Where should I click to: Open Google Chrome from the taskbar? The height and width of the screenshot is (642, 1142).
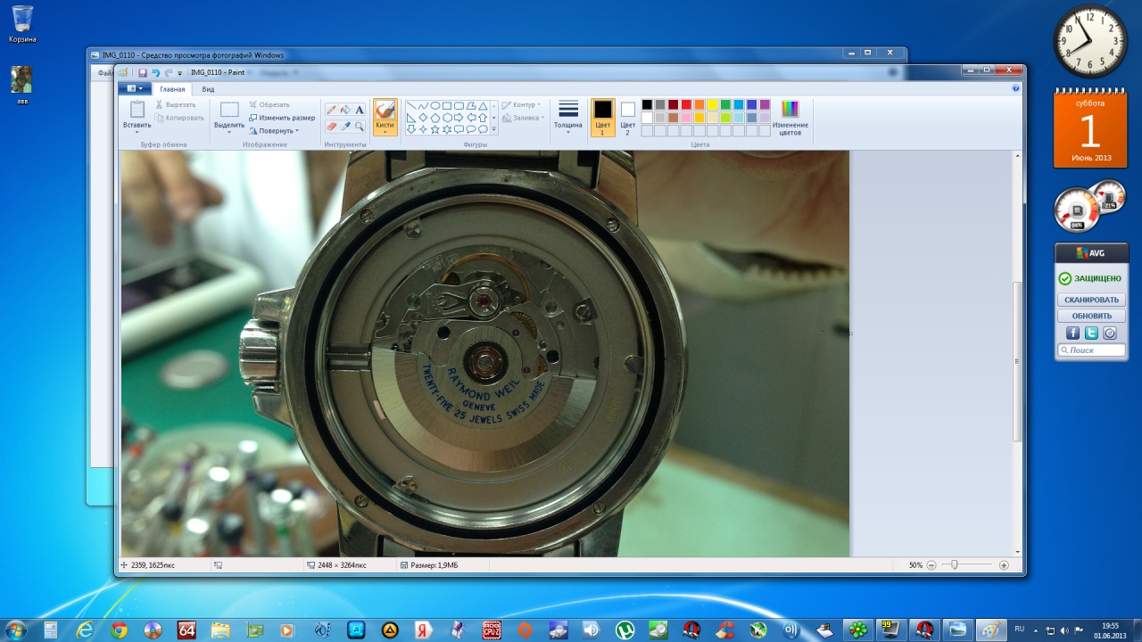point(119,630)
